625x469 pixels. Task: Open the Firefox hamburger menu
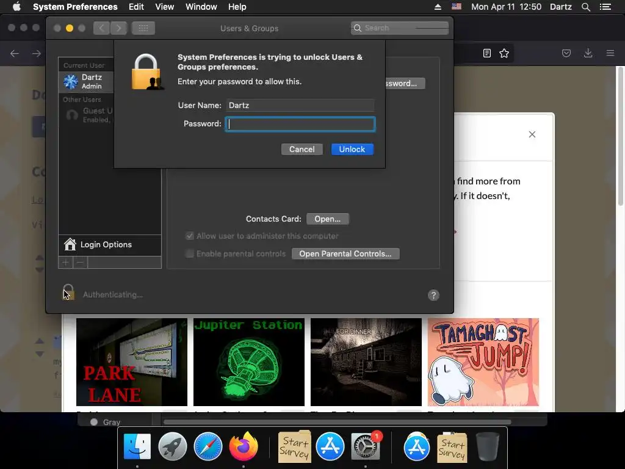[x=610, y=53]
